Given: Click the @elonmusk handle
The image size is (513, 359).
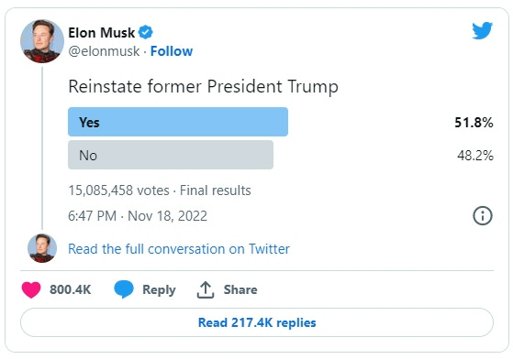Looking at the screenshot, I should (x=104, y=51).
